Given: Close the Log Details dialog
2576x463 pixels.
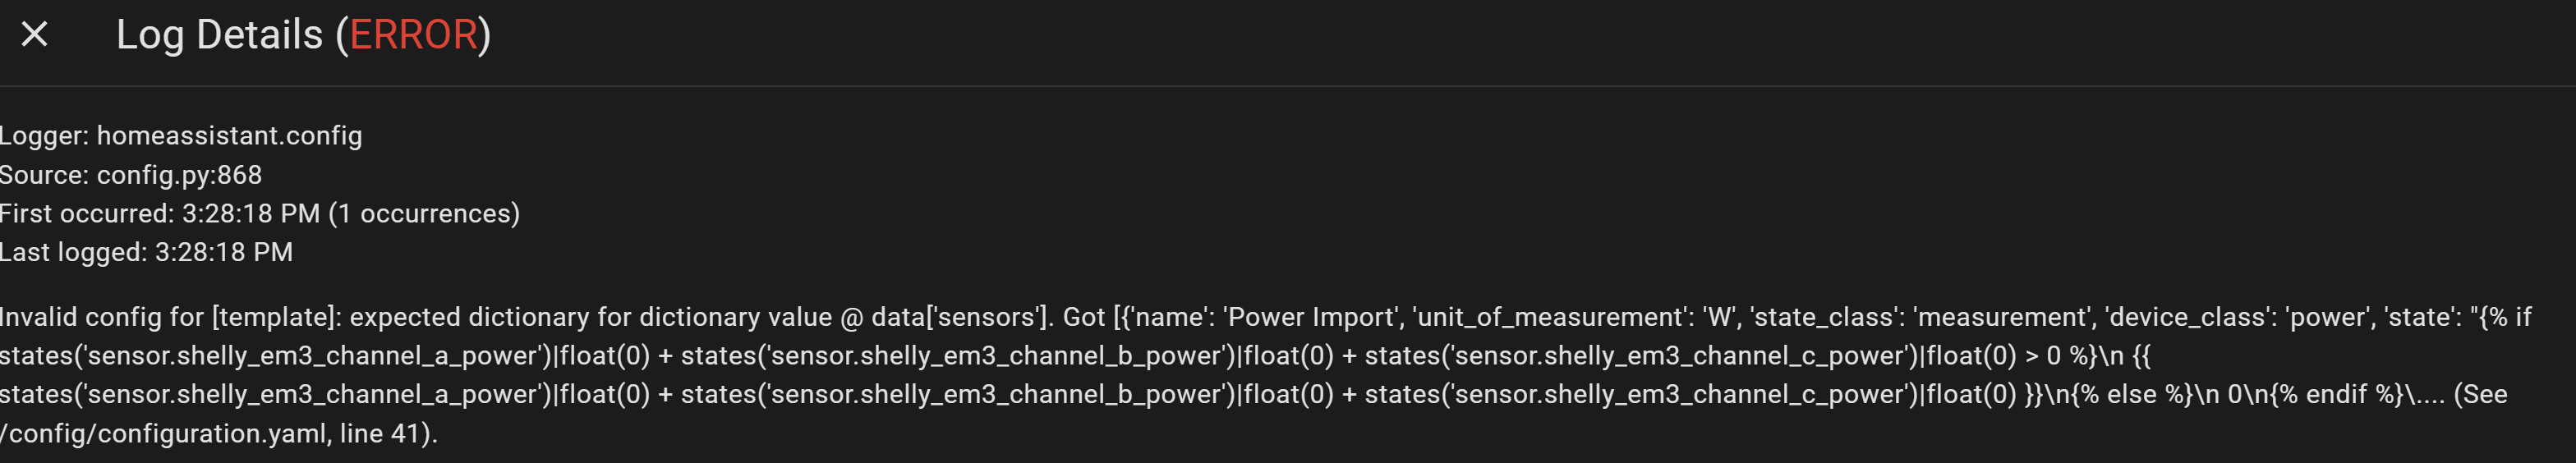Looking at the screenshot, I should (35, 35).
